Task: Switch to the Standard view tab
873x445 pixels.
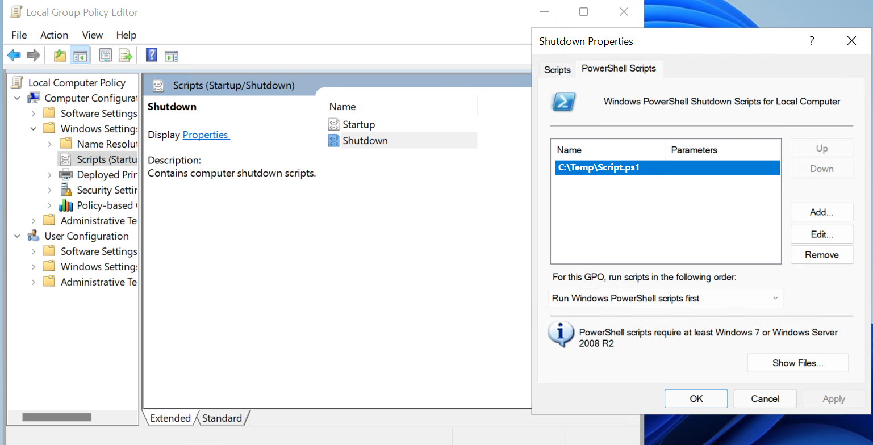Action: pyautogui.click(x=222, y=418)
